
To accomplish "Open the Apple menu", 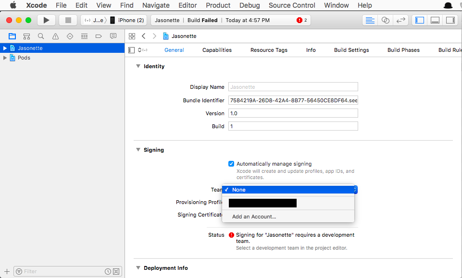I will [13, 5].
